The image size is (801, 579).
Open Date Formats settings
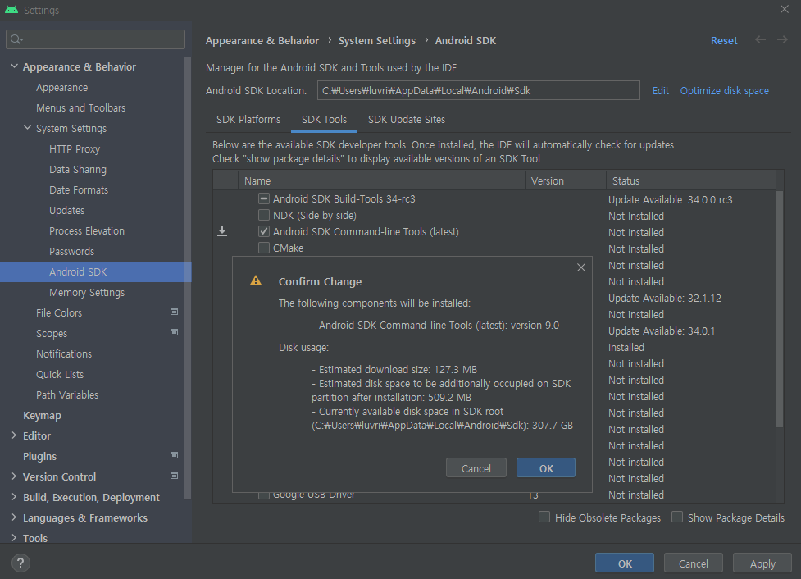coord(79,189)
